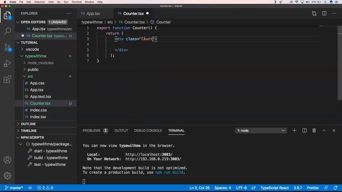Image resolution: width=342 pixels, height=192 pixels.
Task: Select the Terminal panel tab
Action: pyautogui.click(x=176, y=130)
